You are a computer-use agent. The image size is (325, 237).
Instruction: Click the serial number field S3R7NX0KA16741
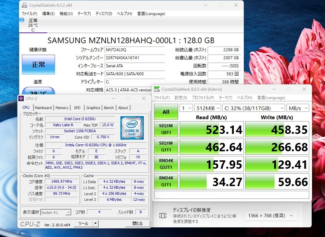pyautogui.click(x=134, y=58)
